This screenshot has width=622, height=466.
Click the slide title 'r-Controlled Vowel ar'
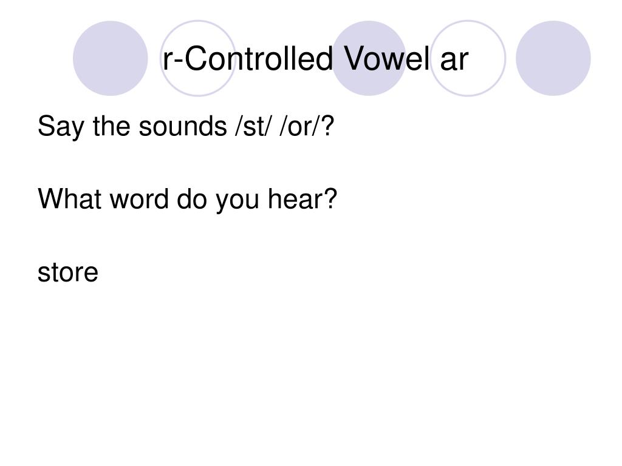click(315, 59)
